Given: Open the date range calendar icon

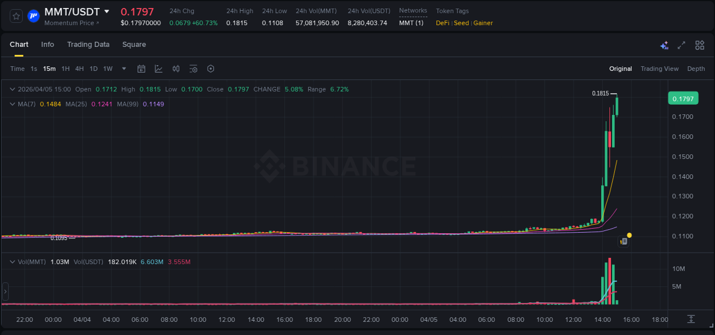Looking at the screenshot, I should [141, 68].
